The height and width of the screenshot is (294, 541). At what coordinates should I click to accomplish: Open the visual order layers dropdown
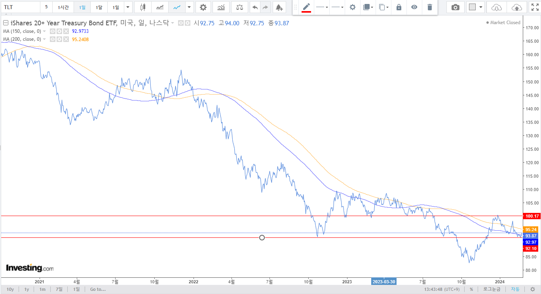[368, 7]
